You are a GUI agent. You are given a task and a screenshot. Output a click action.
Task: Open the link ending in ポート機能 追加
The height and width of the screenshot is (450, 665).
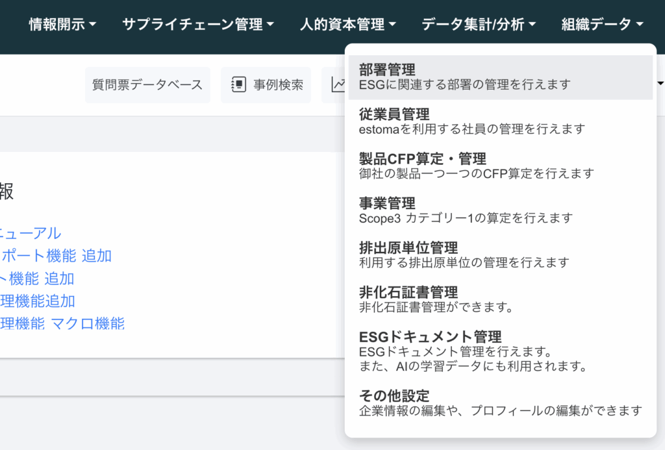(57, 256)
